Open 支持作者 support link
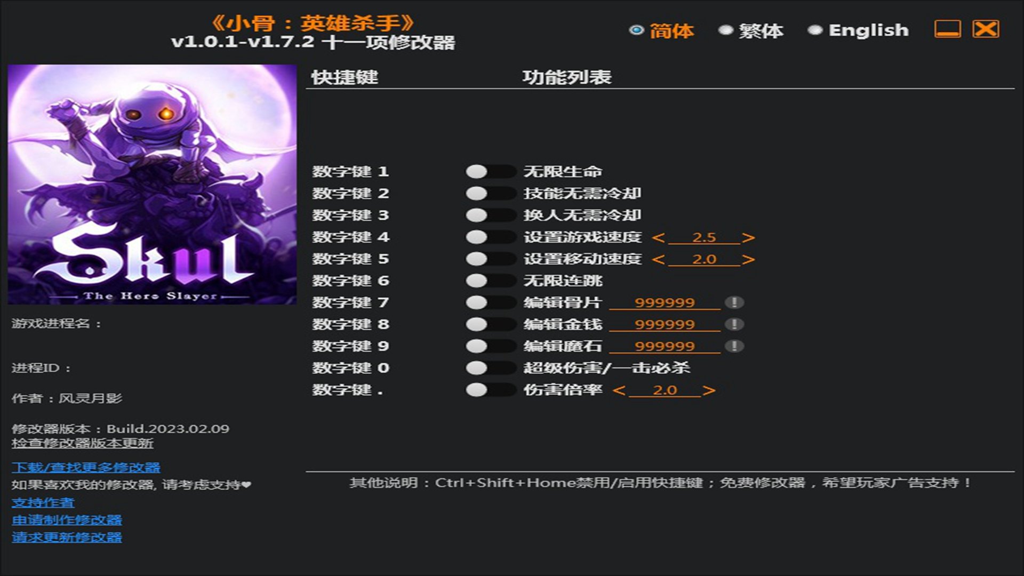1024x576 pixels. [x=43, y=502]
